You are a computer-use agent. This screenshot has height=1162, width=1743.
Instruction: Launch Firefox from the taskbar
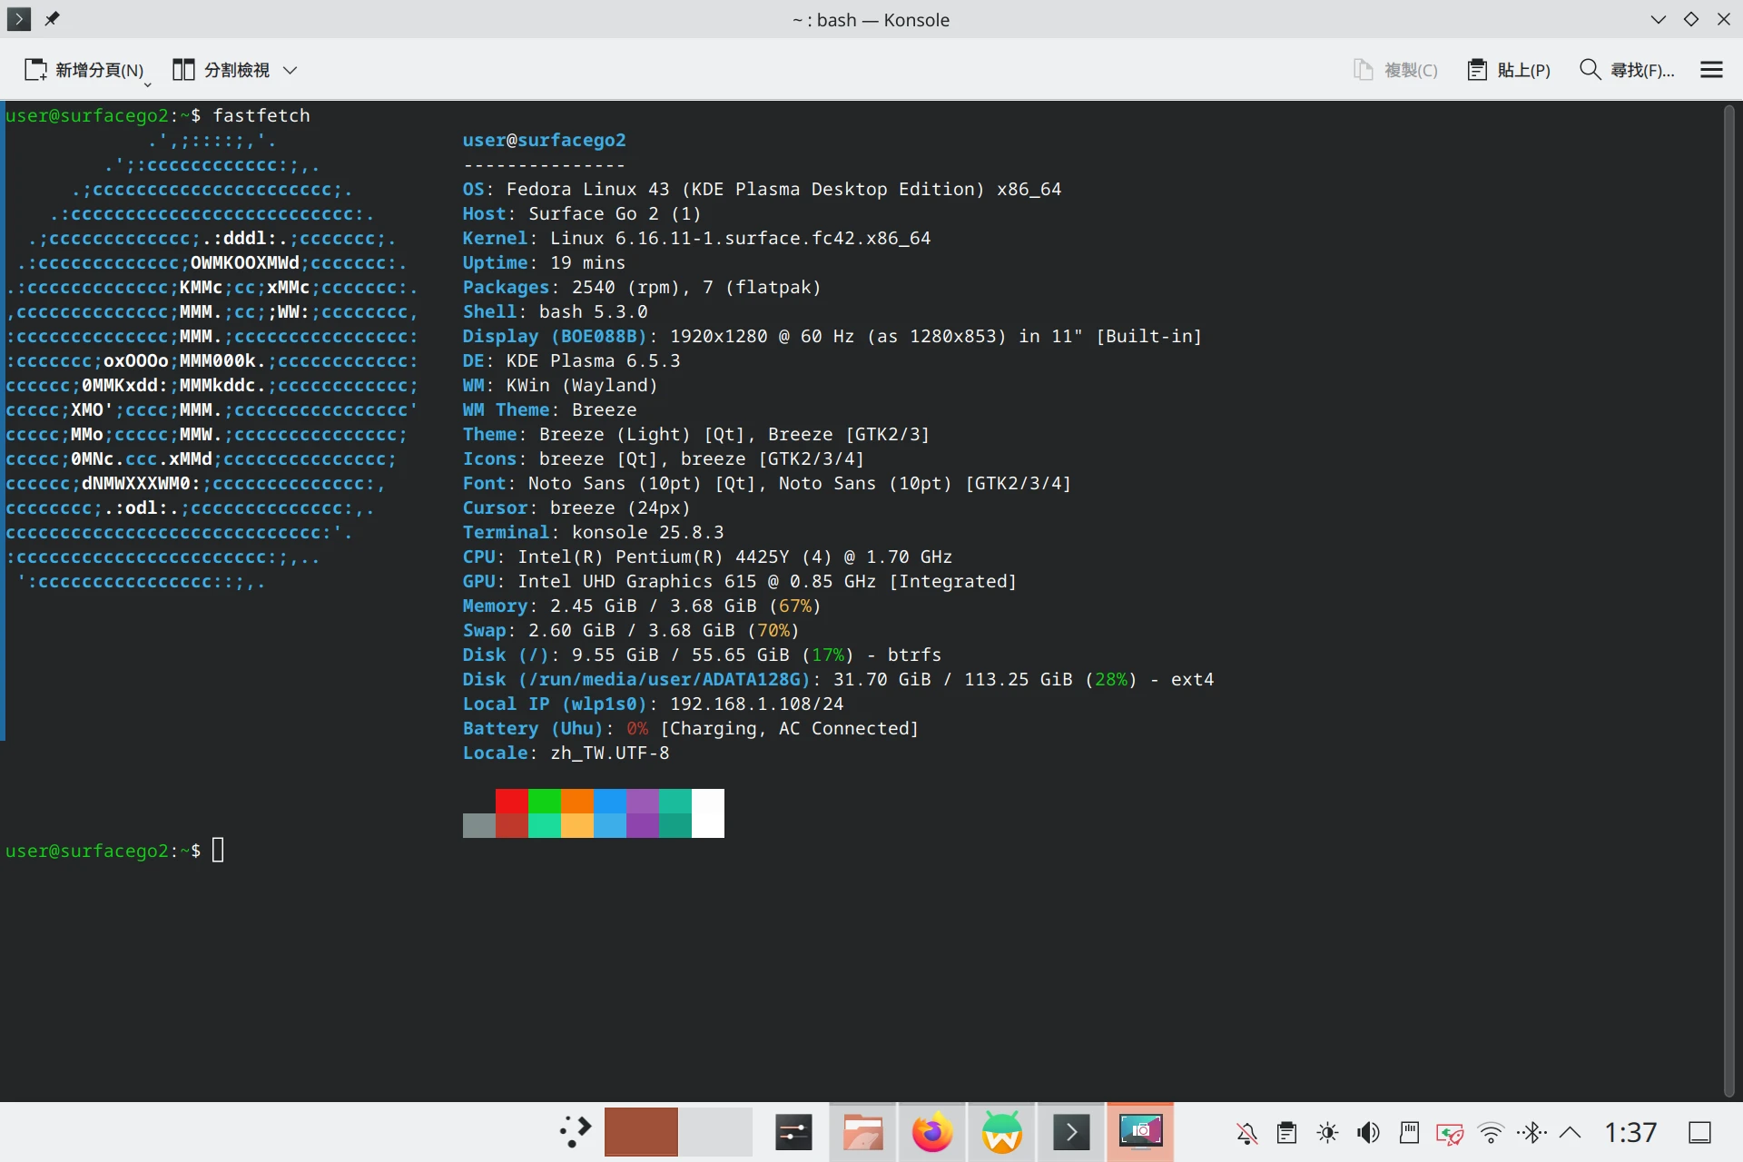click(932, 1132)
